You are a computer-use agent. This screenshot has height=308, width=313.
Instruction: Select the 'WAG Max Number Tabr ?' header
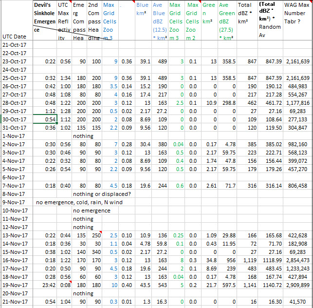tap(298, 20)
